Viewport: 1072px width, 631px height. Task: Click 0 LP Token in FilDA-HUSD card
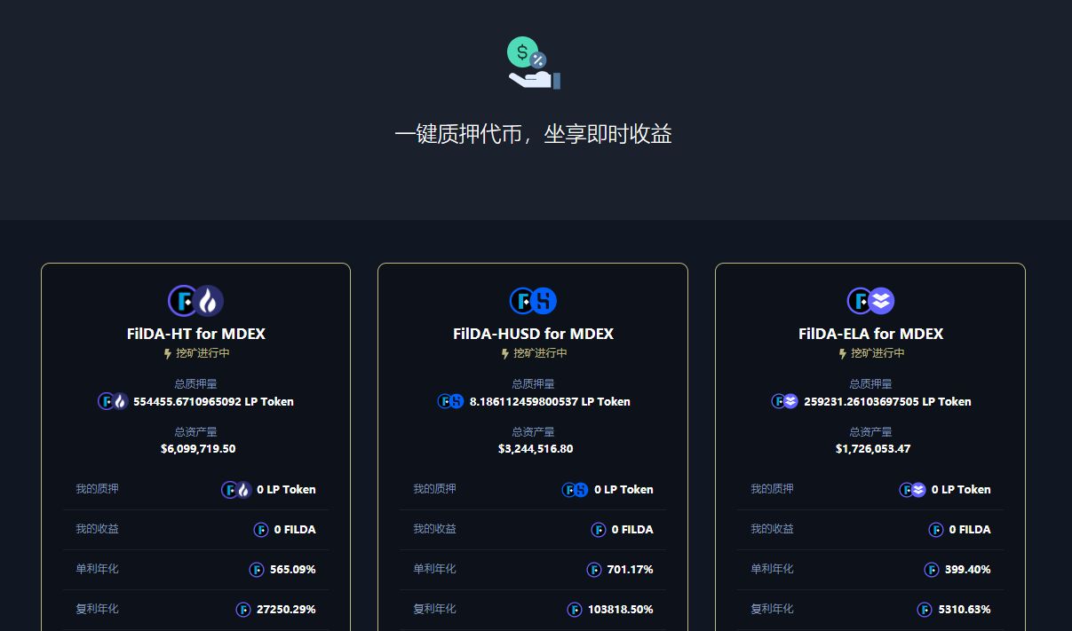623,489
